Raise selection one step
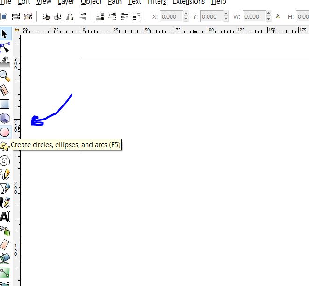 point(124,16)
